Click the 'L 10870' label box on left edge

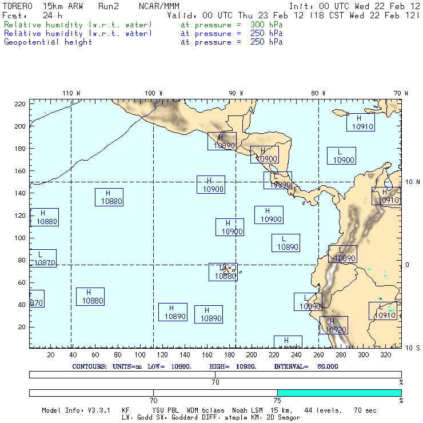(43, 258)
